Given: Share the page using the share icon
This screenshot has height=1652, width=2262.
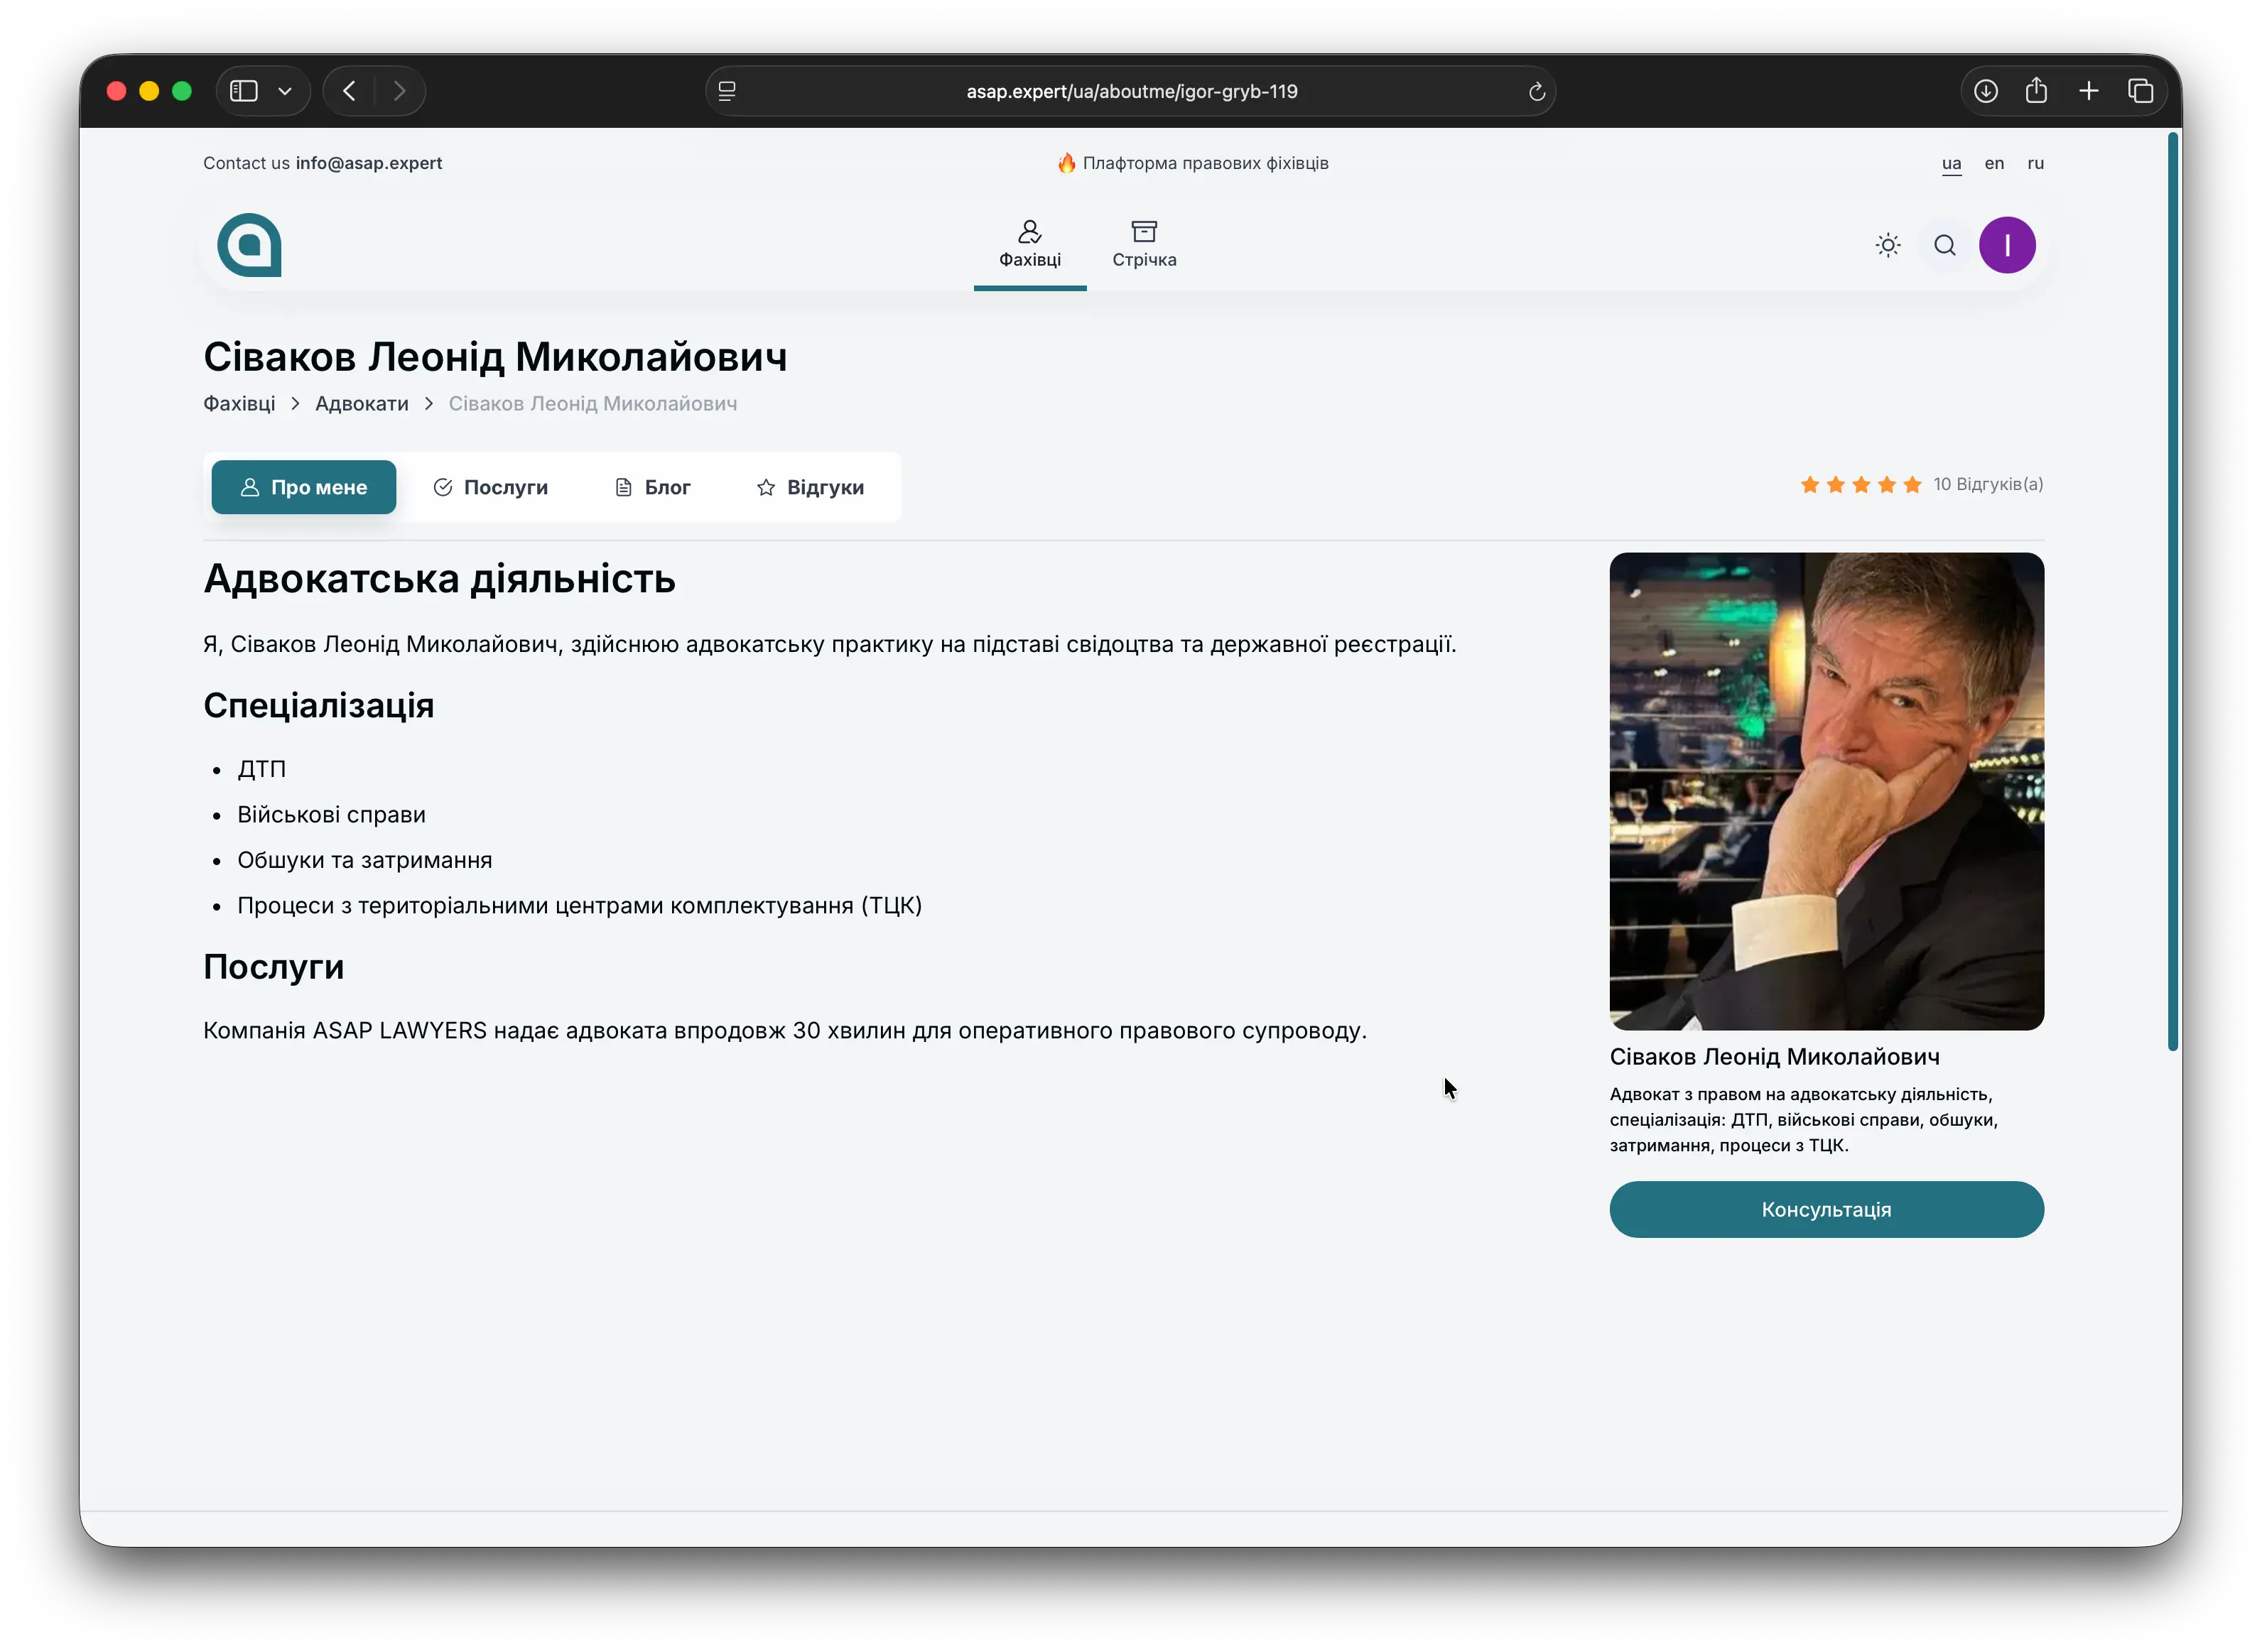Looking at the screenshot, I should [2038, 90].
